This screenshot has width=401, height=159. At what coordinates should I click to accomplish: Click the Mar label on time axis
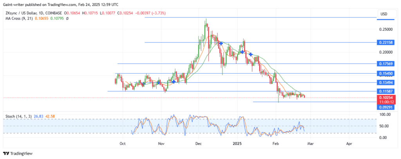coord(311,144)
